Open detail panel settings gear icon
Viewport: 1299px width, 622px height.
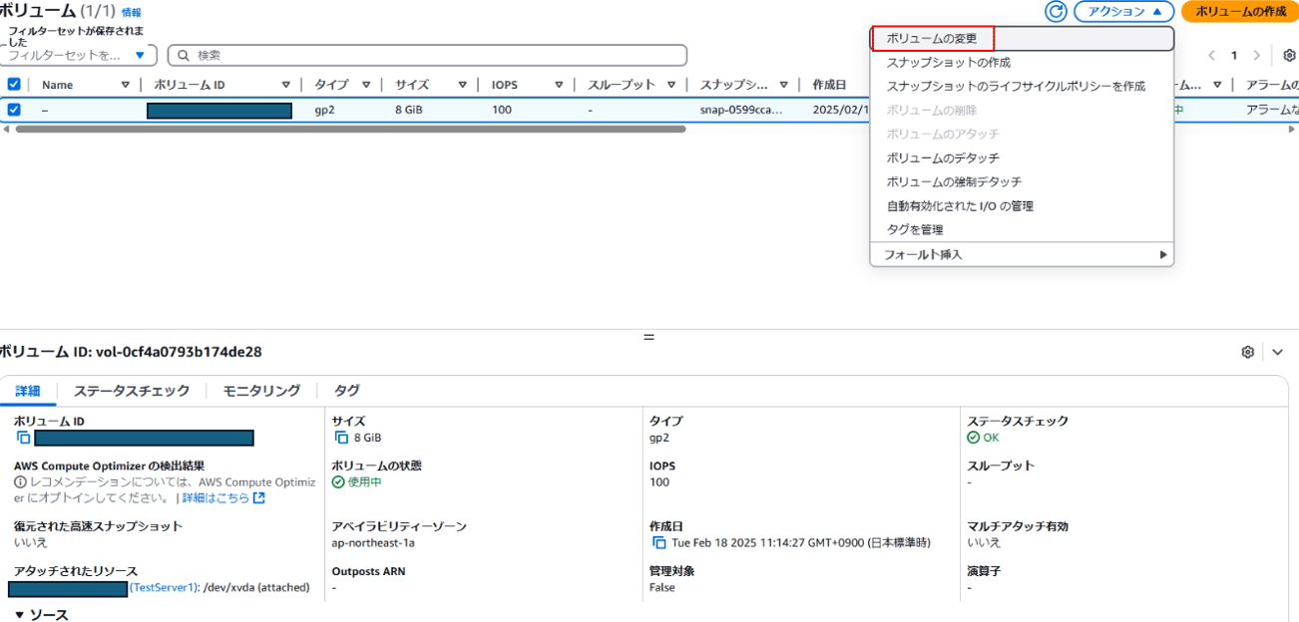tap(1247, 352)
